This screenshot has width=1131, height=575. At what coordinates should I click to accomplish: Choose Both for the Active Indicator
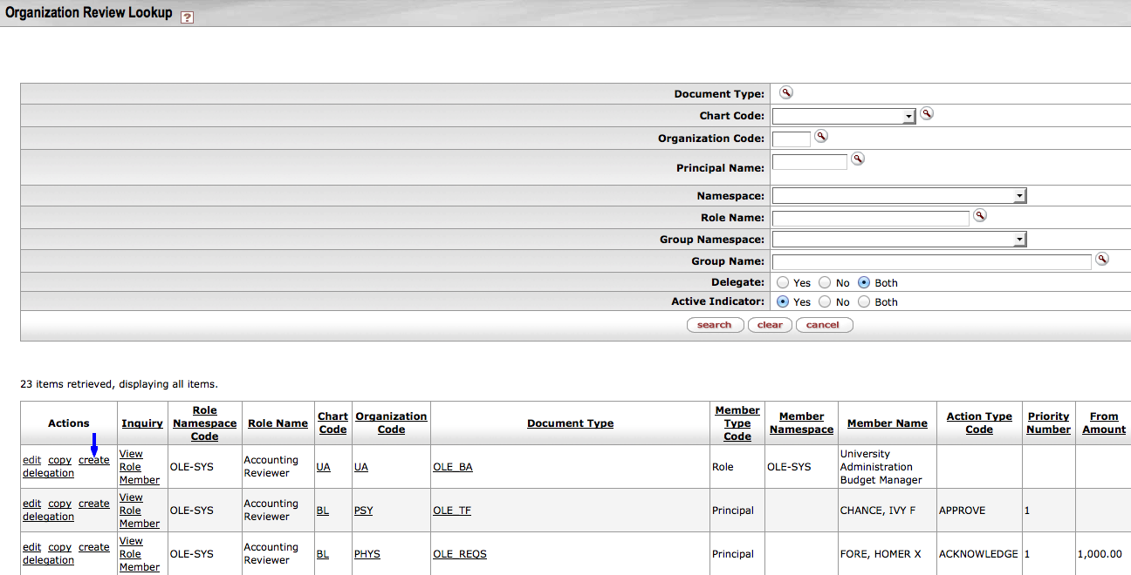click(x=864, y=302)
